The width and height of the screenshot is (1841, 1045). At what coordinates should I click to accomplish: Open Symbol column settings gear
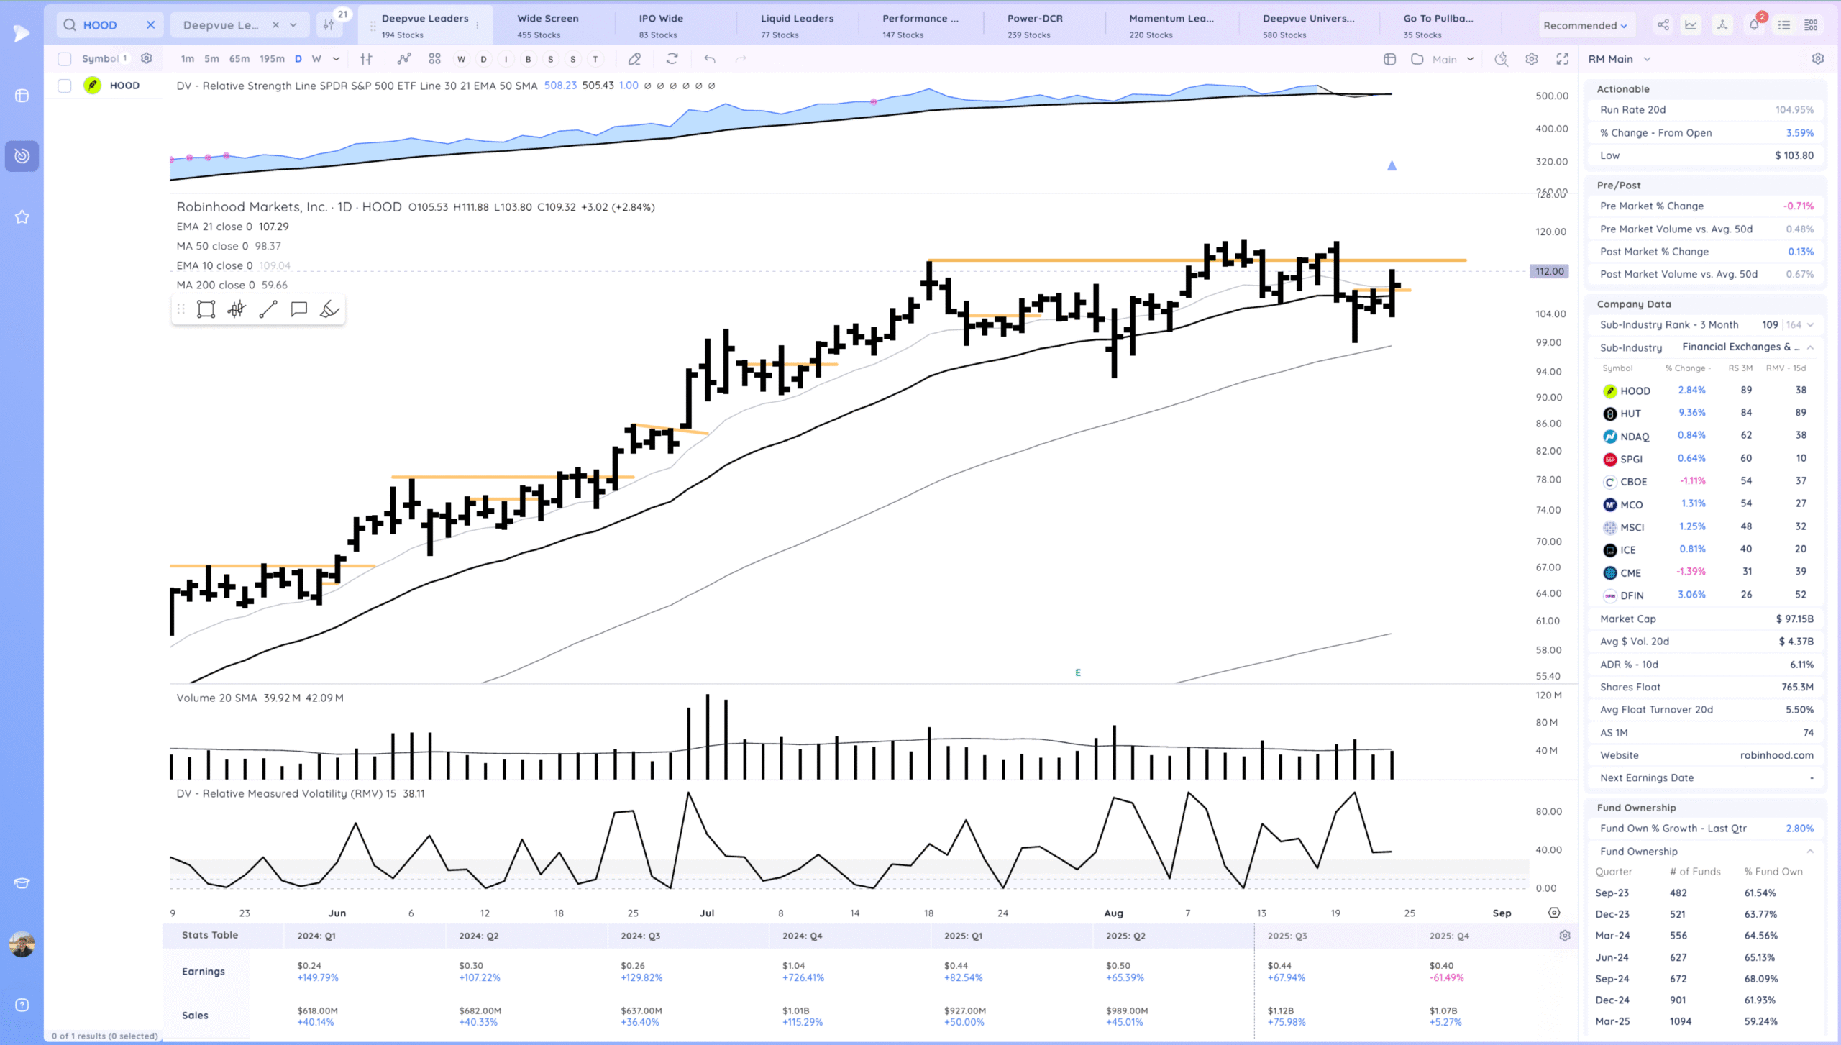[147, 58]
